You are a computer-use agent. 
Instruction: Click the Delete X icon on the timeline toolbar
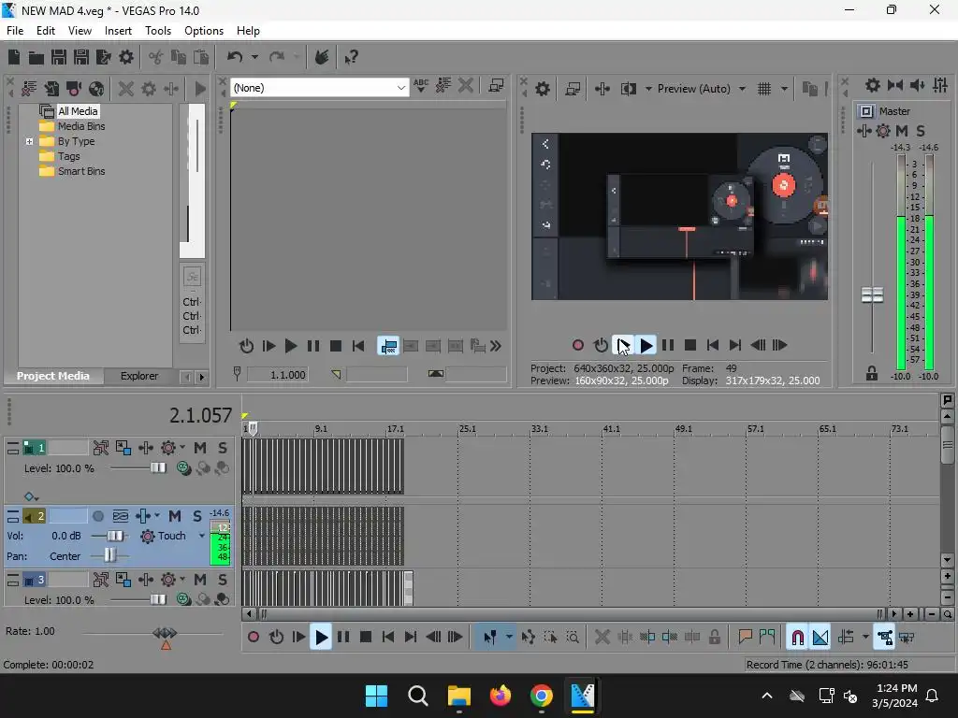click(x=602, y=638)
